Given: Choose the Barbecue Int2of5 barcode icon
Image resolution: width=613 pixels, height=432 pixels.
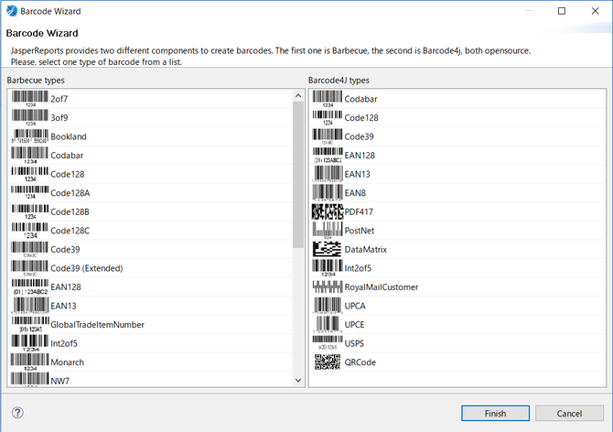Looking at the screenshot, I should pyautogui.click(x=30, y=343).
